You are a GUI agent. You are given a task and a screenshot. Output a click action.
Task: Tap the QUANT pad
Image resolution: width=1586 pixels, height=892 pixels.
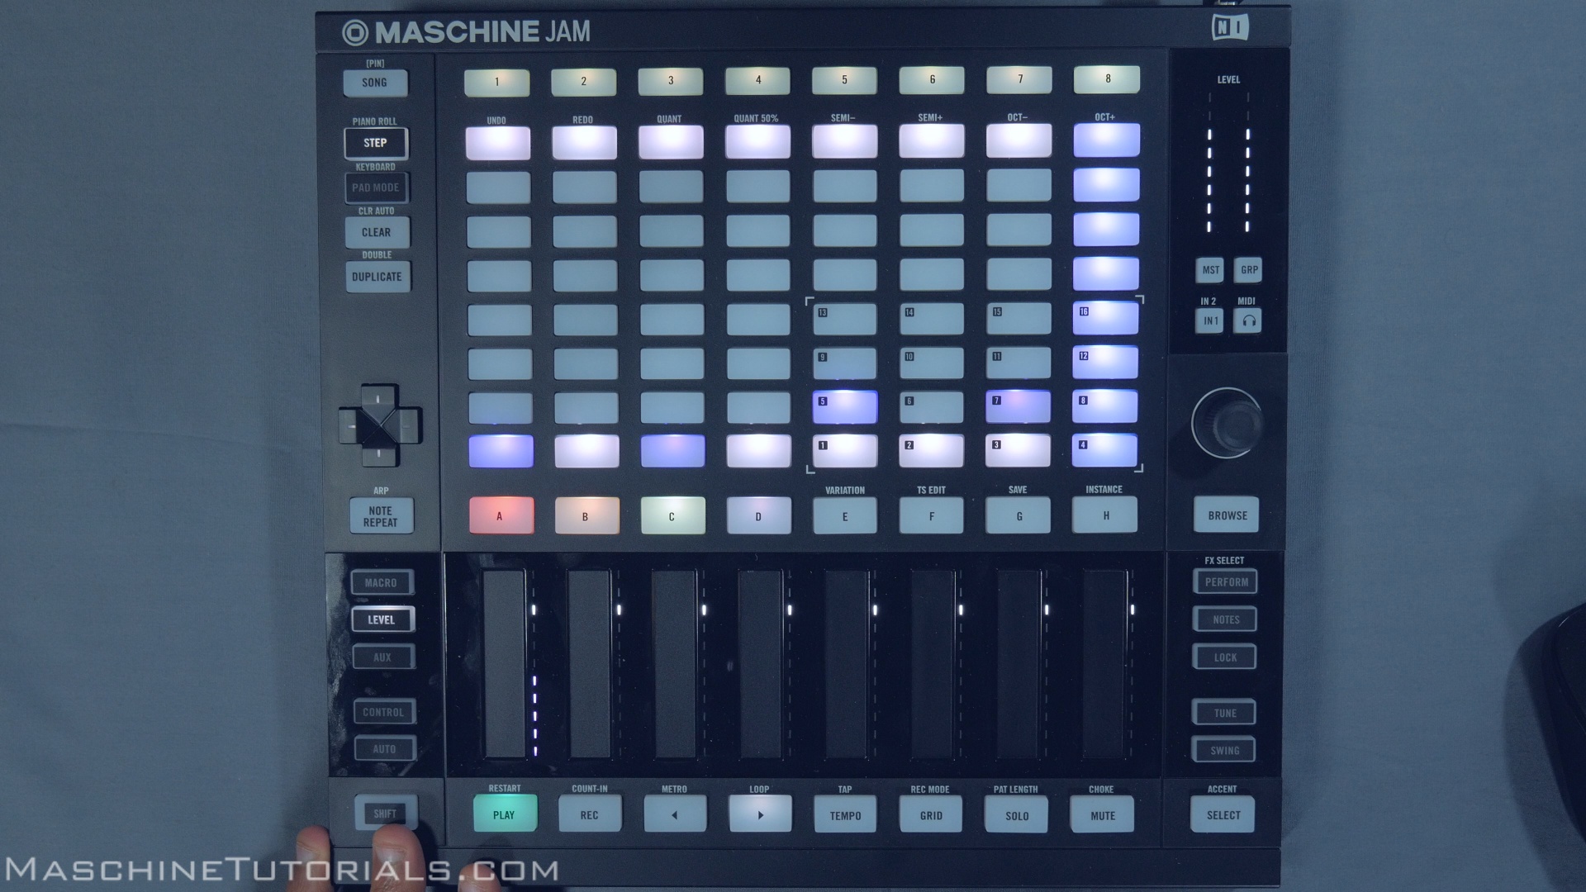point(671,142)
